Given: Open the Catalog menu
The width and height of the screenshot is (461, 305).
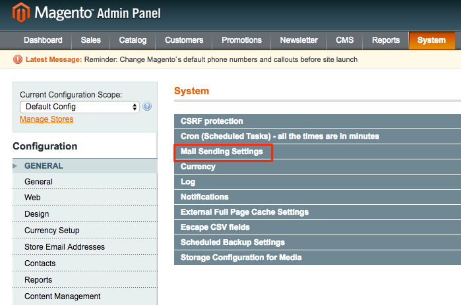Looking at the screenshot, I should pos(133,40).
